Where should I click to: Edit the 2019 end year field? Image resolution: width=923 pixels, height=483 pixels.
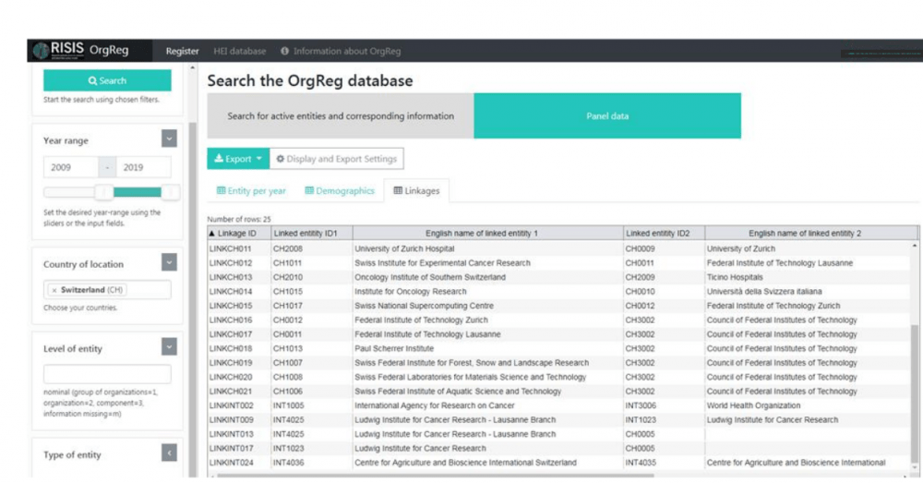[144, 167]
